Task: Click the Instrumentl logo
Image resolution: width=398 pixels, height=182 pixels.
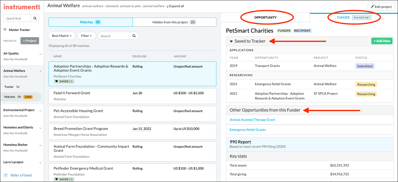Action: point(22,6)
